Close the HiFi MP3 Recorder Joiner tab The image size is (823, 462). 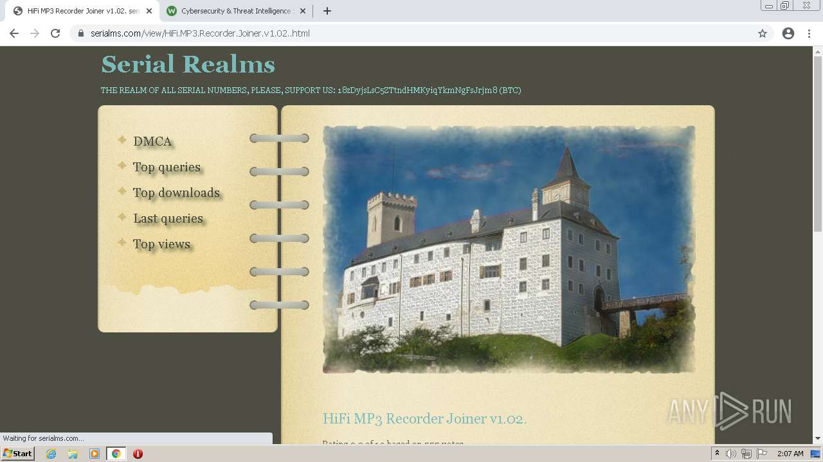149,11
